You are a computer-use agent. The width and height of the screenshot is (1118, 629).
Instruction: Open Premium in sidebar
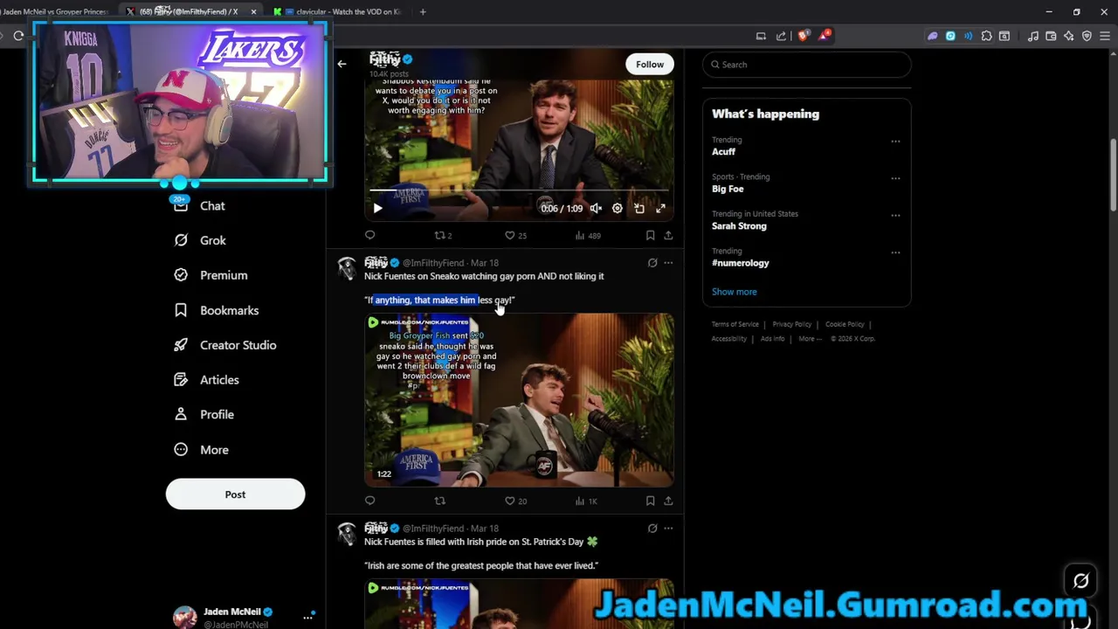[x=210, y=275]
